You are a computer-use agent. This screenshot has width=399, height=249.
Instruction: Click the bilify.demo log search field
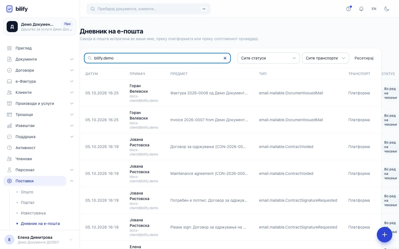[157, 58]
